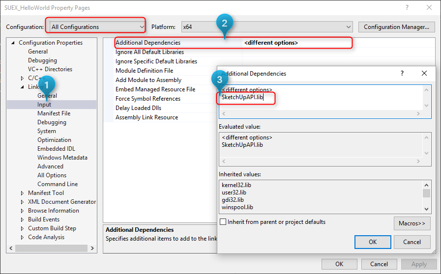Viewport: 441px width, 274px height.
Task: Enable Inherit from parent or project defaults
Action: tap(224, 222)
